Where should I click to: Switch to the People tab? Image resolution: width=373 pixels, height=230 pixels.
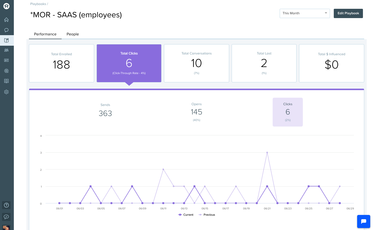point(73,34)
